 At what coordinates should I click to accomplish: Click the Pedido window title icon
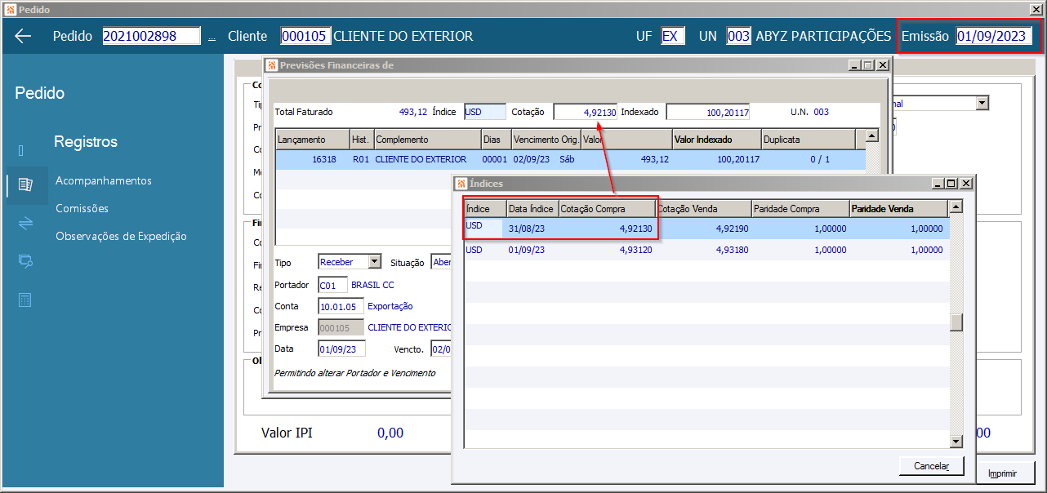(9, 9)
